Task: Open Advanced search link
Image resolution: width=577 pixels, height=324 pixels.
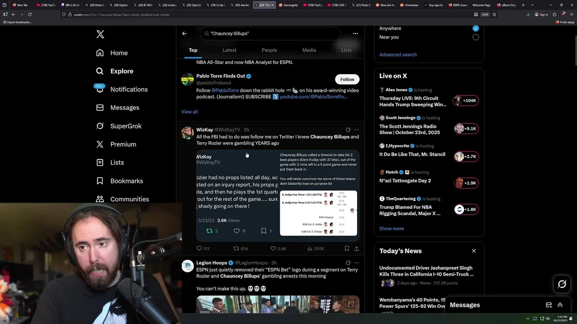Action: (x=398, y=54)
